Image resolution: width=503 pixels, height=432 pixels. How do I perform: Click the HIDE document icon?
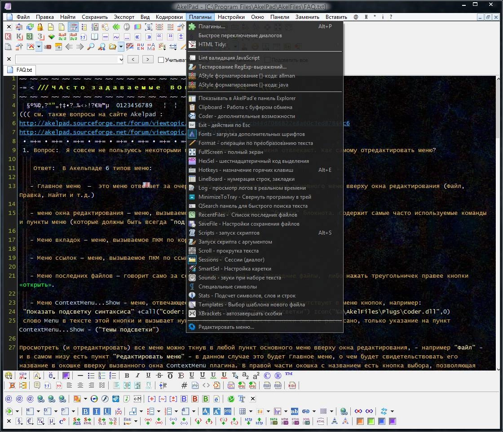tap(292, 385)
